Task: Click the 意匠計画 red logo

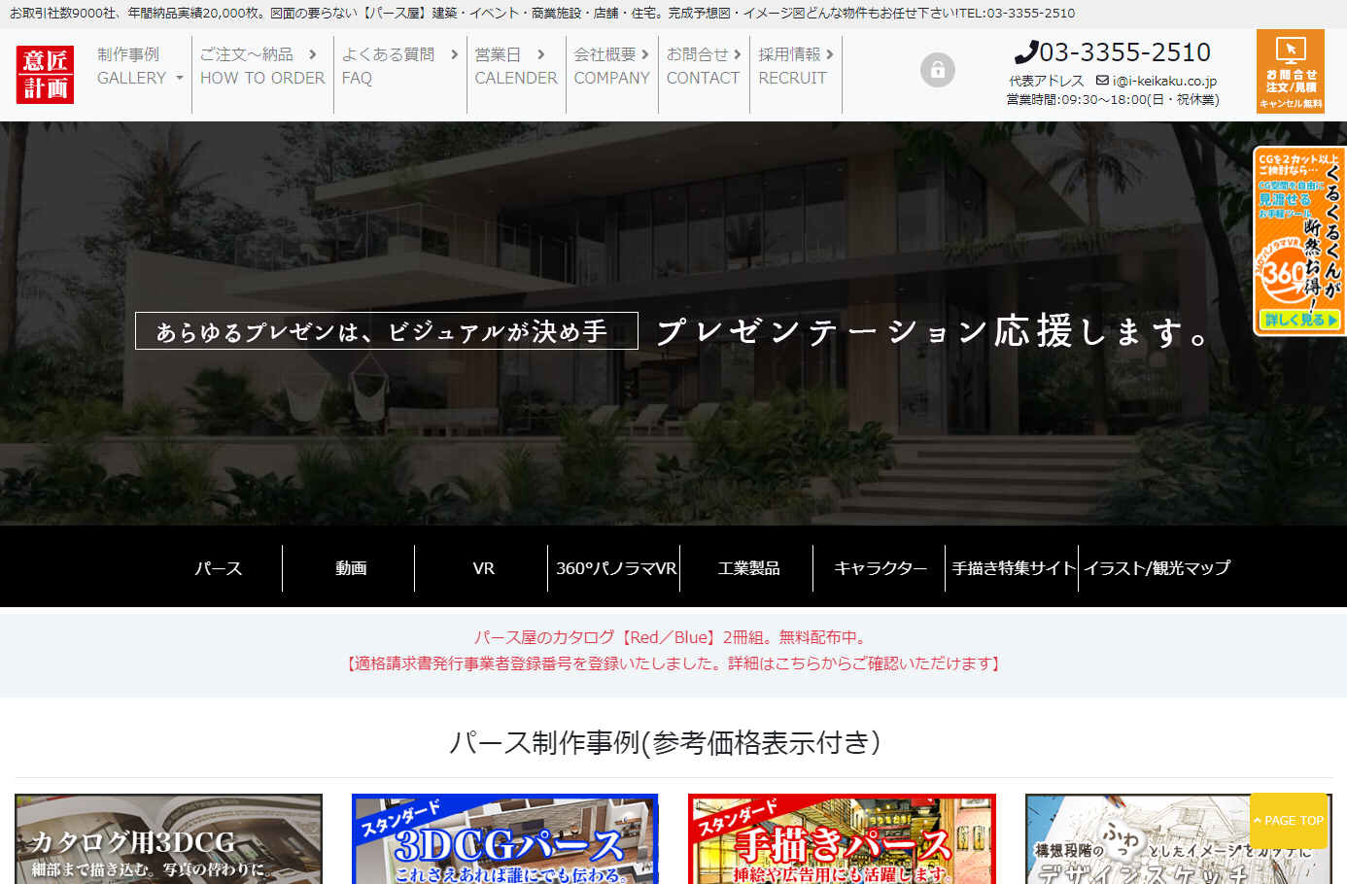Action: coord(45,74)
